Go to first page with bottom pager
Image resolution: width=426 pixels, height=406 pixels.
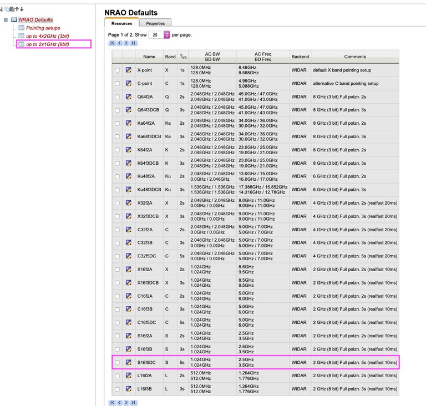[113, 402]
